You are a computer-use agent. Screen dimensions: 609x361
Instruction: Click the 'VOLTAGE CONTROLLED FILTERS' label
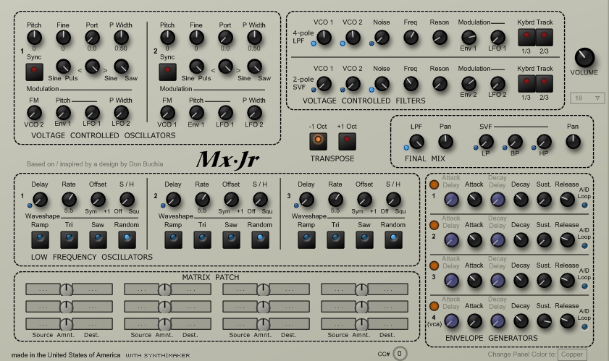coord(364,101)
